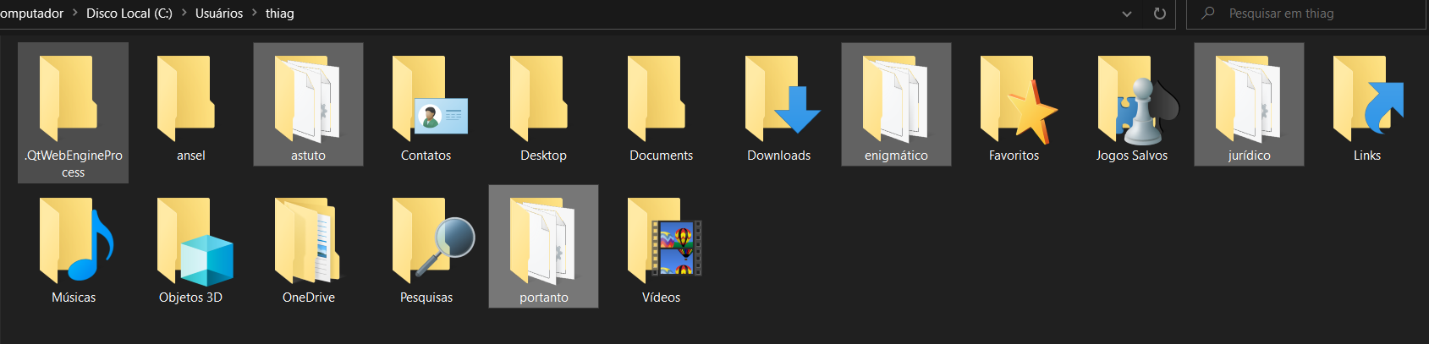
Task: Select the portanto folder icon
Action: coord(543,240)
